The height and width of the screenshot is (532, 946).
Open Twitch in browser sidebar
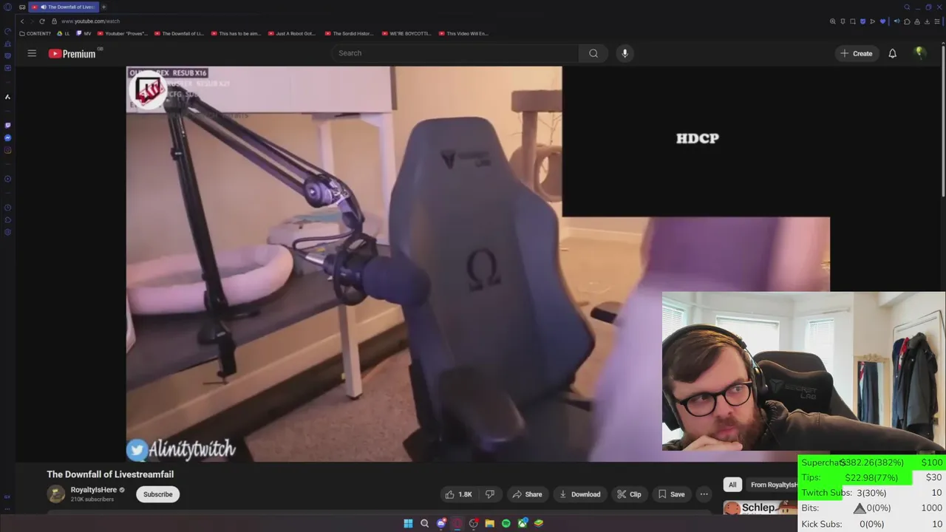[7, 126]
